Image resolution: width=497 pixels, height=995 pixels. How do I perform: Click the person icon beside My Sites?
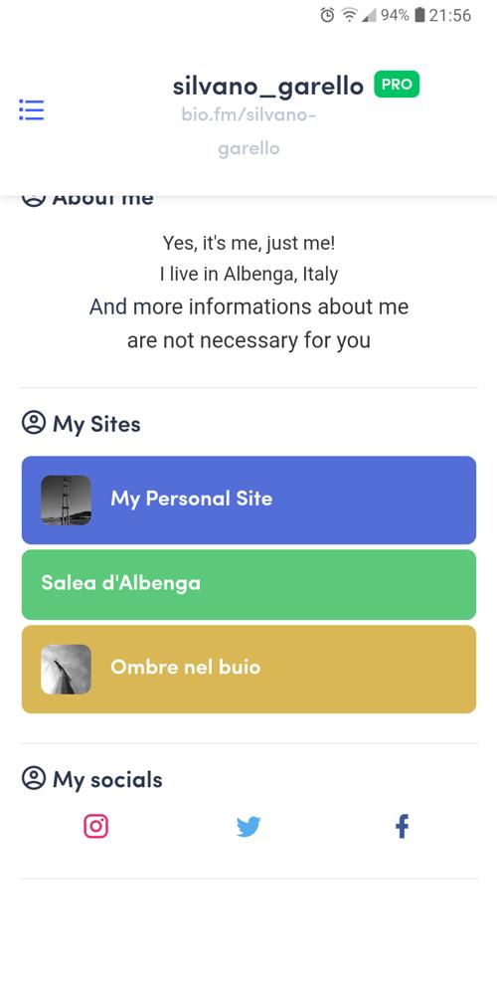click(x=34, y=422)
